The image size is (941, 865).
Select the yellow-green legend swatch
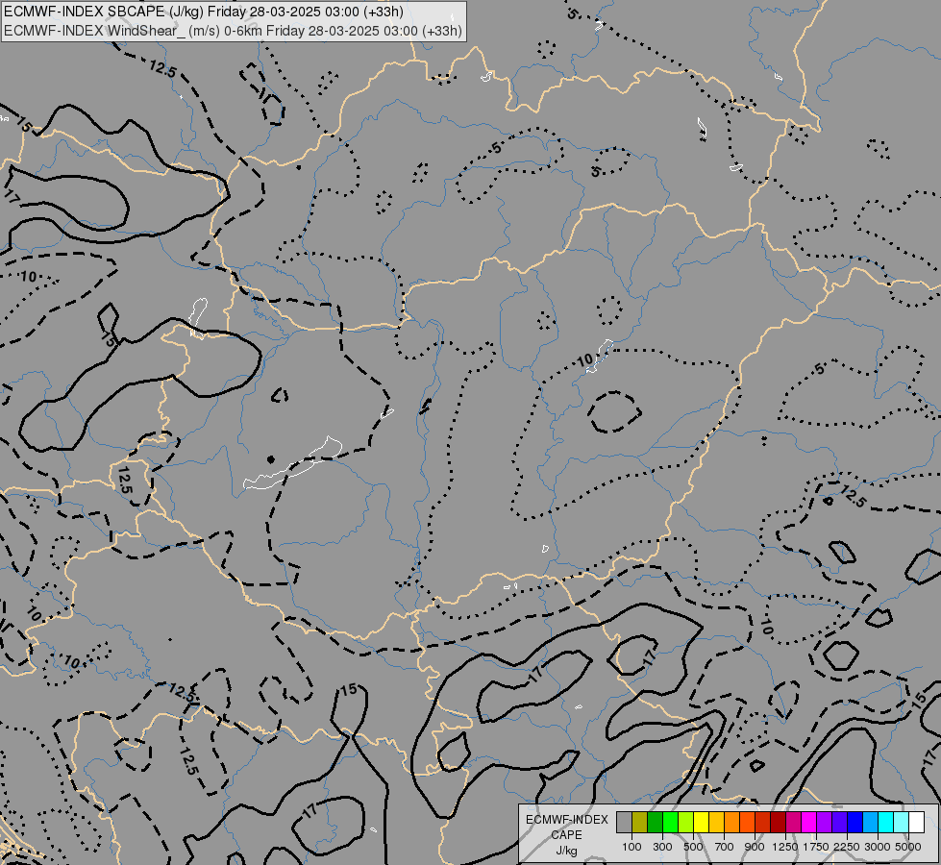686,822
